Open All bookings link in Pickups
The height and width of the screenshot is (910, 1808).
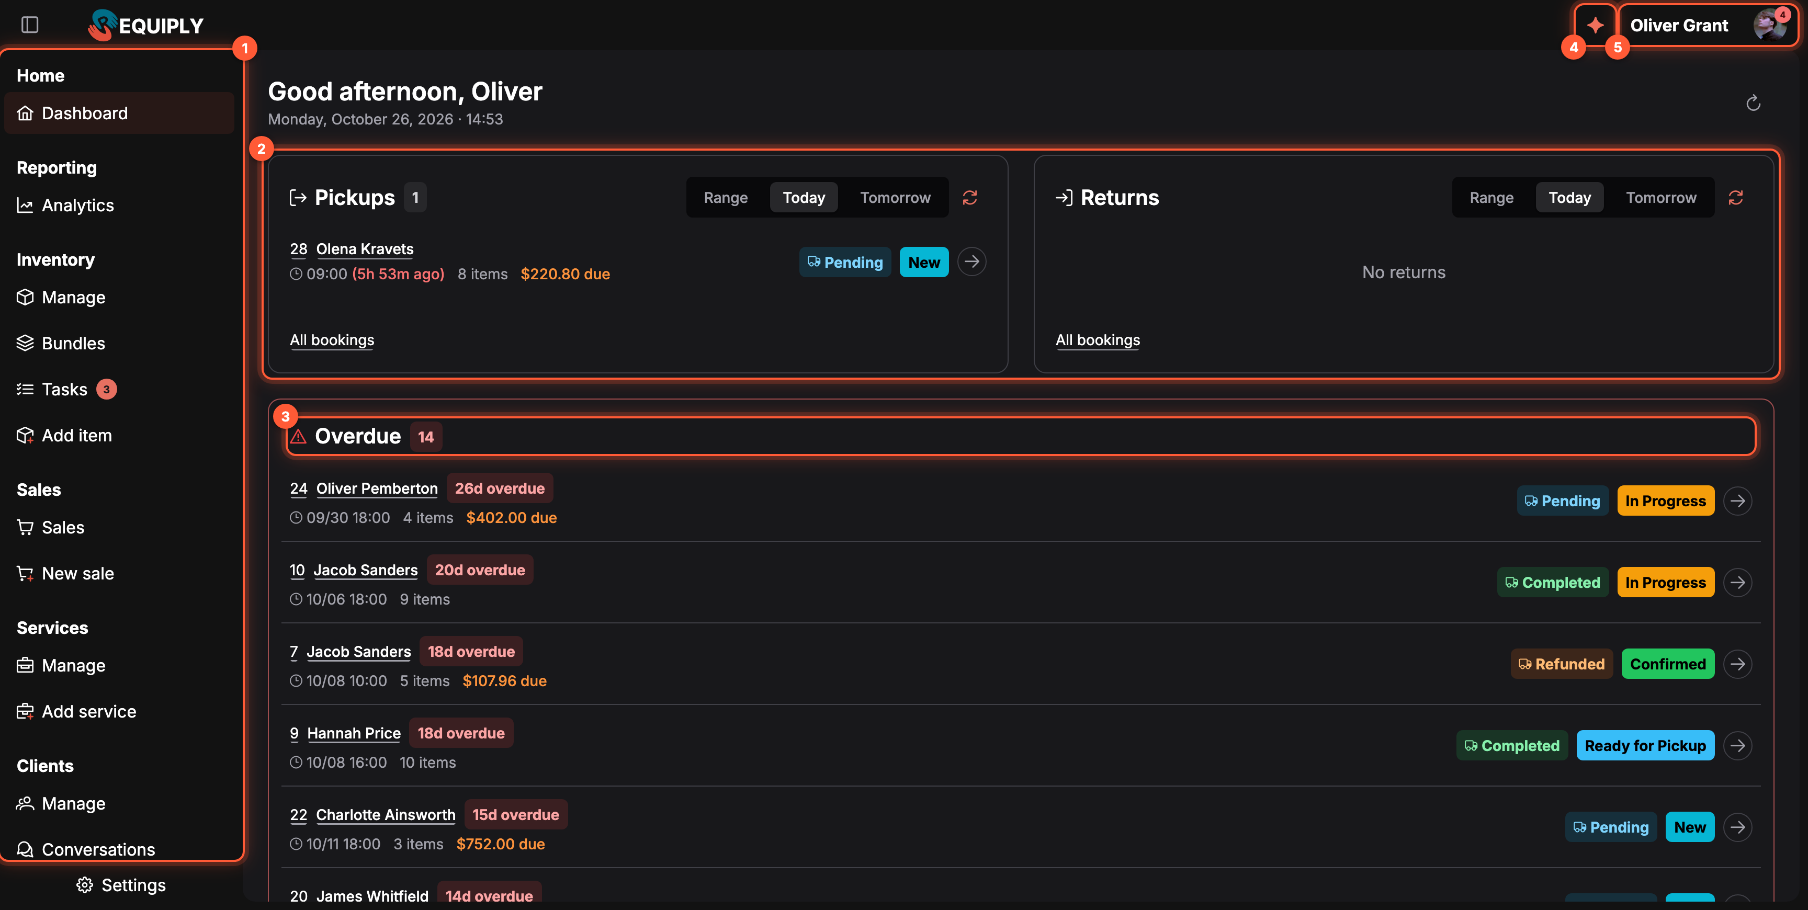(332, 340)
